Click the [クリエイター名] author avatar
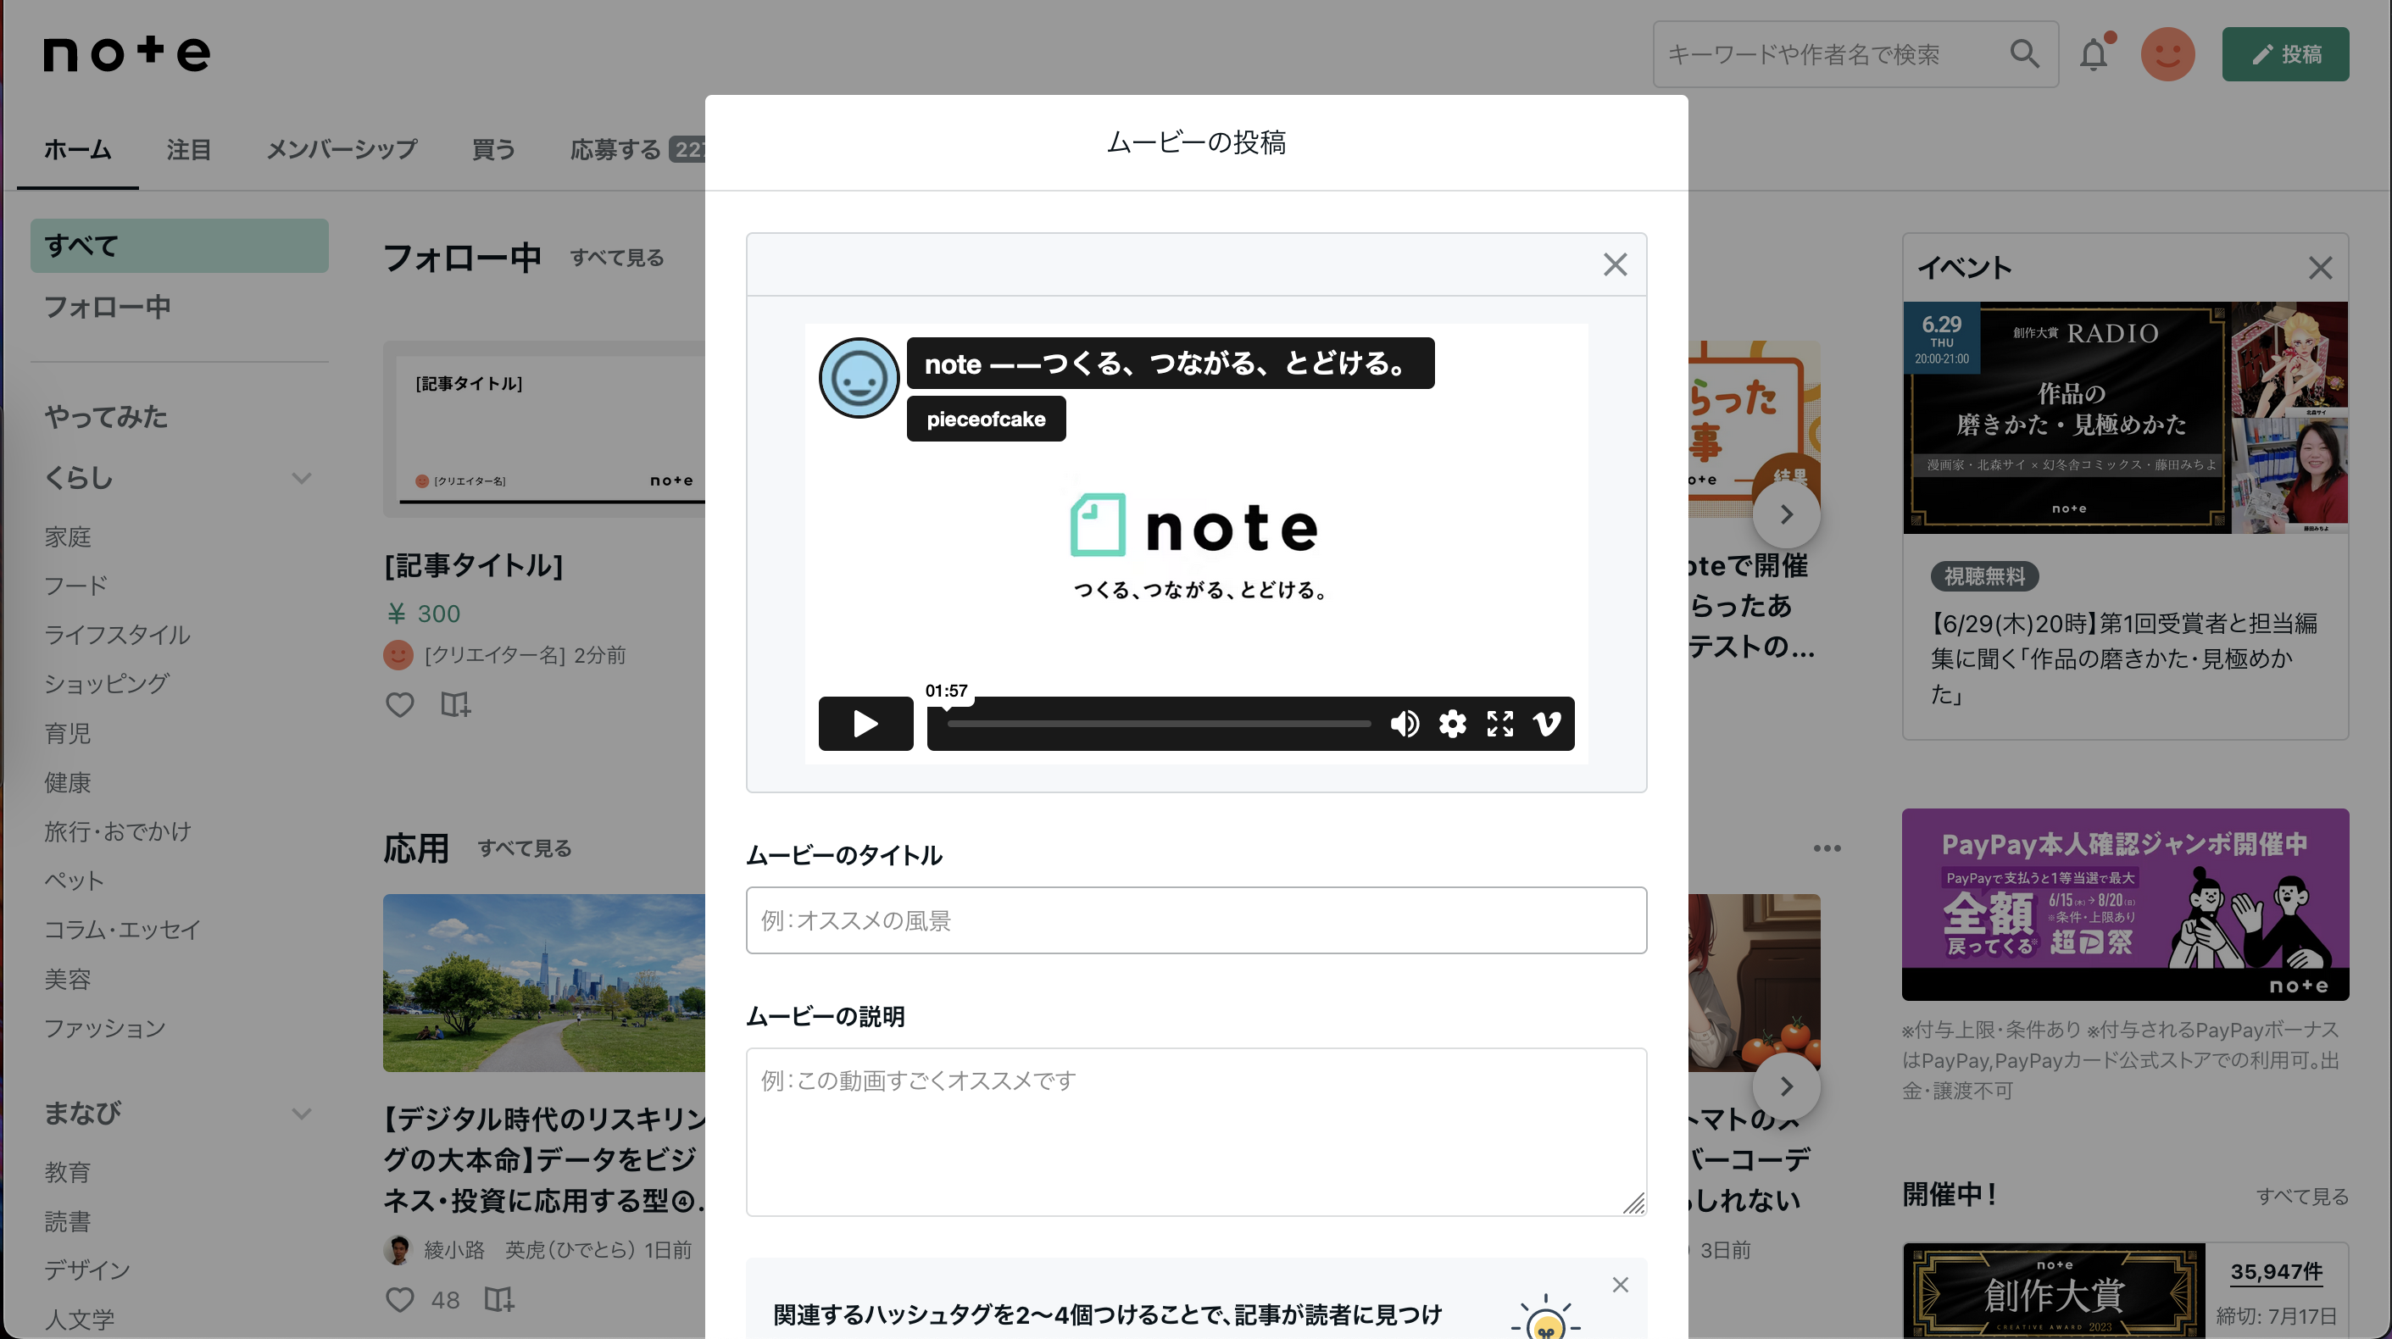This screenshot has width=2392, height=1339. pos(398,656)
